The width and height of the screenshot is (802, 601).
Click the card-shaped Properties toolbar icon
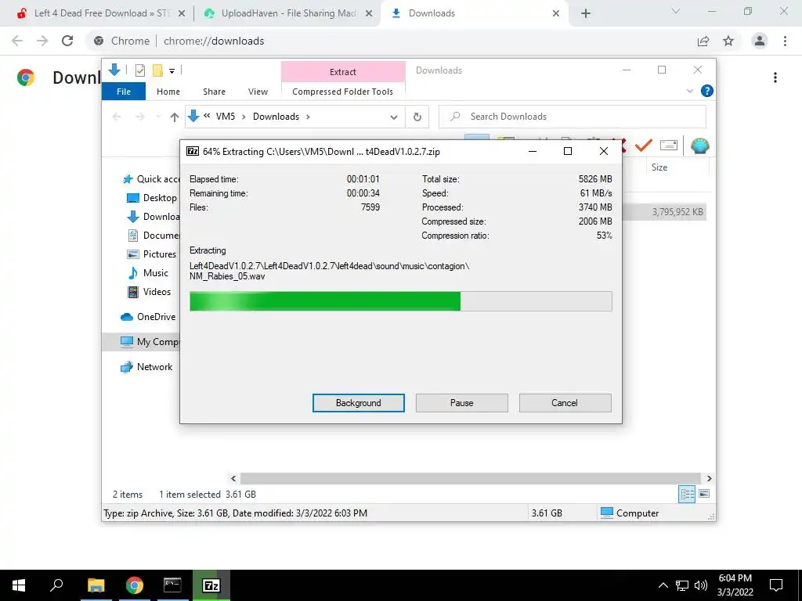tap(669, 146)
